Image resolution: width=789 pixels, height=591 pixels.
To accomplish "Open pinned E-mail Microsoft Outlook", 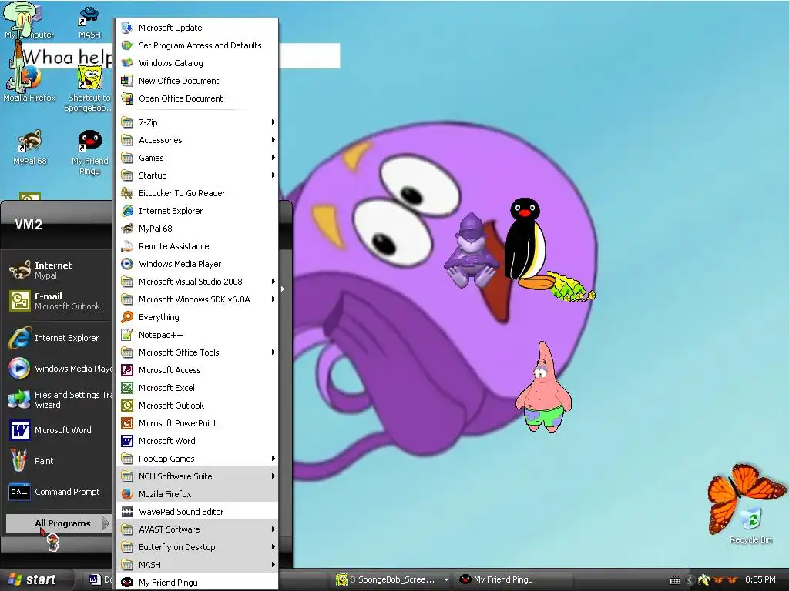I will click(59, 301).
